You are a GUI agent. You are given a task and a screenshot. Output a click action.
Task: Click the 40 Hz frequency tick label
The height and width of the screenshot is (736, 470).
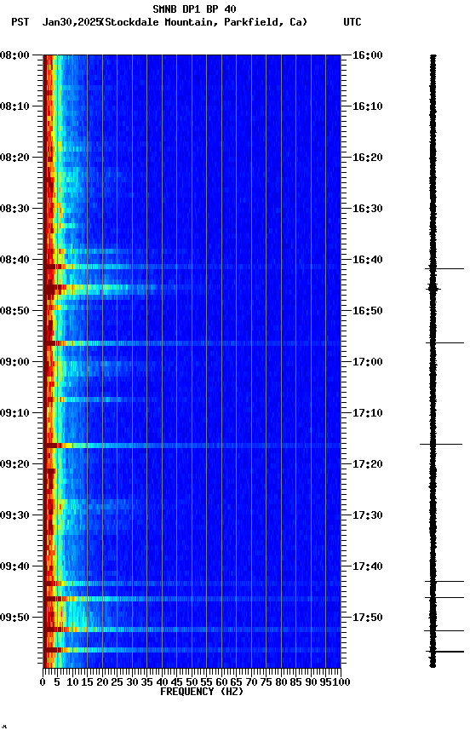(162, 682)
